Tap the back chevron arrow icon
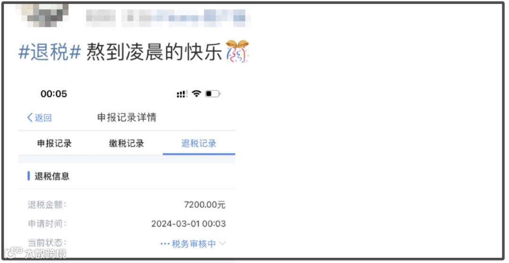Screen dimensions: 509x263 point(30,118)
